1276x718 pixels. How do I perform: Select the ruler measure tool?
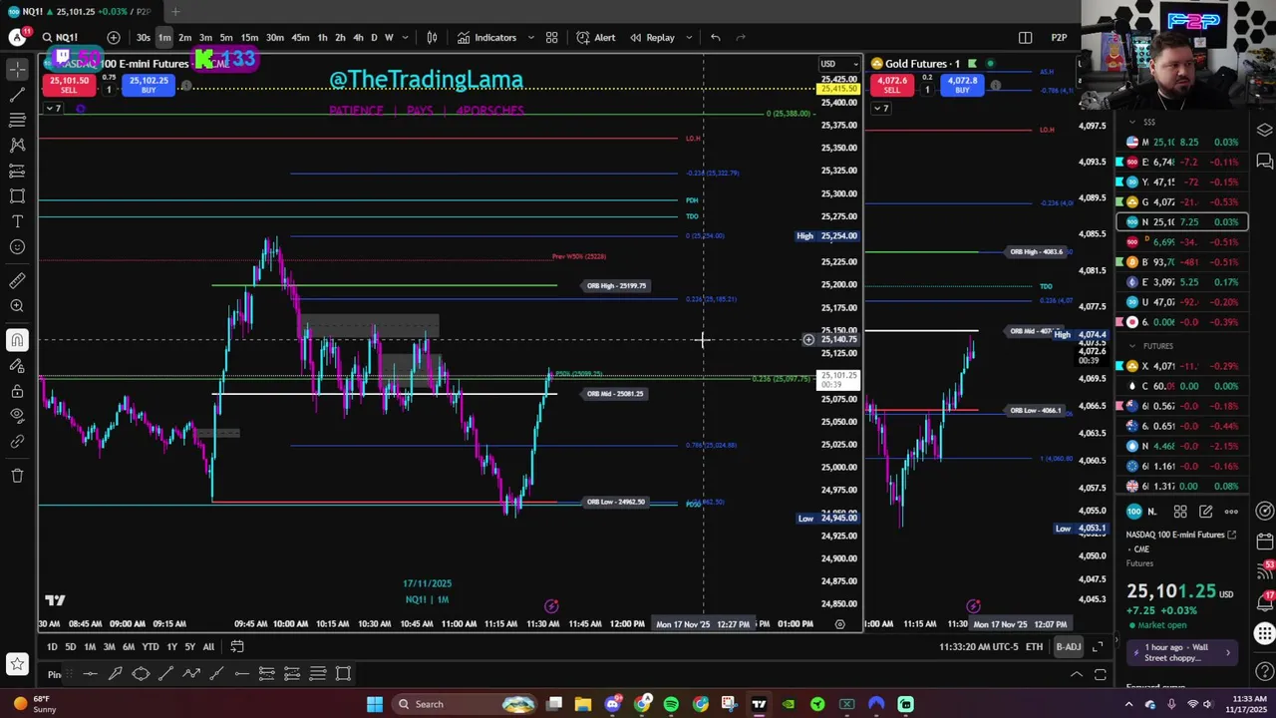coord(17,281)
